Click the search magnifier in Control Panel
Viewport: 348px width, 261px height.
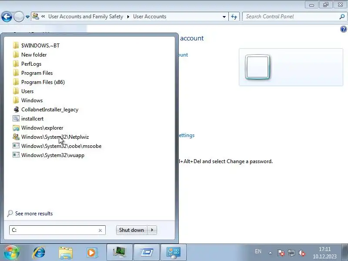click(342, 17)
